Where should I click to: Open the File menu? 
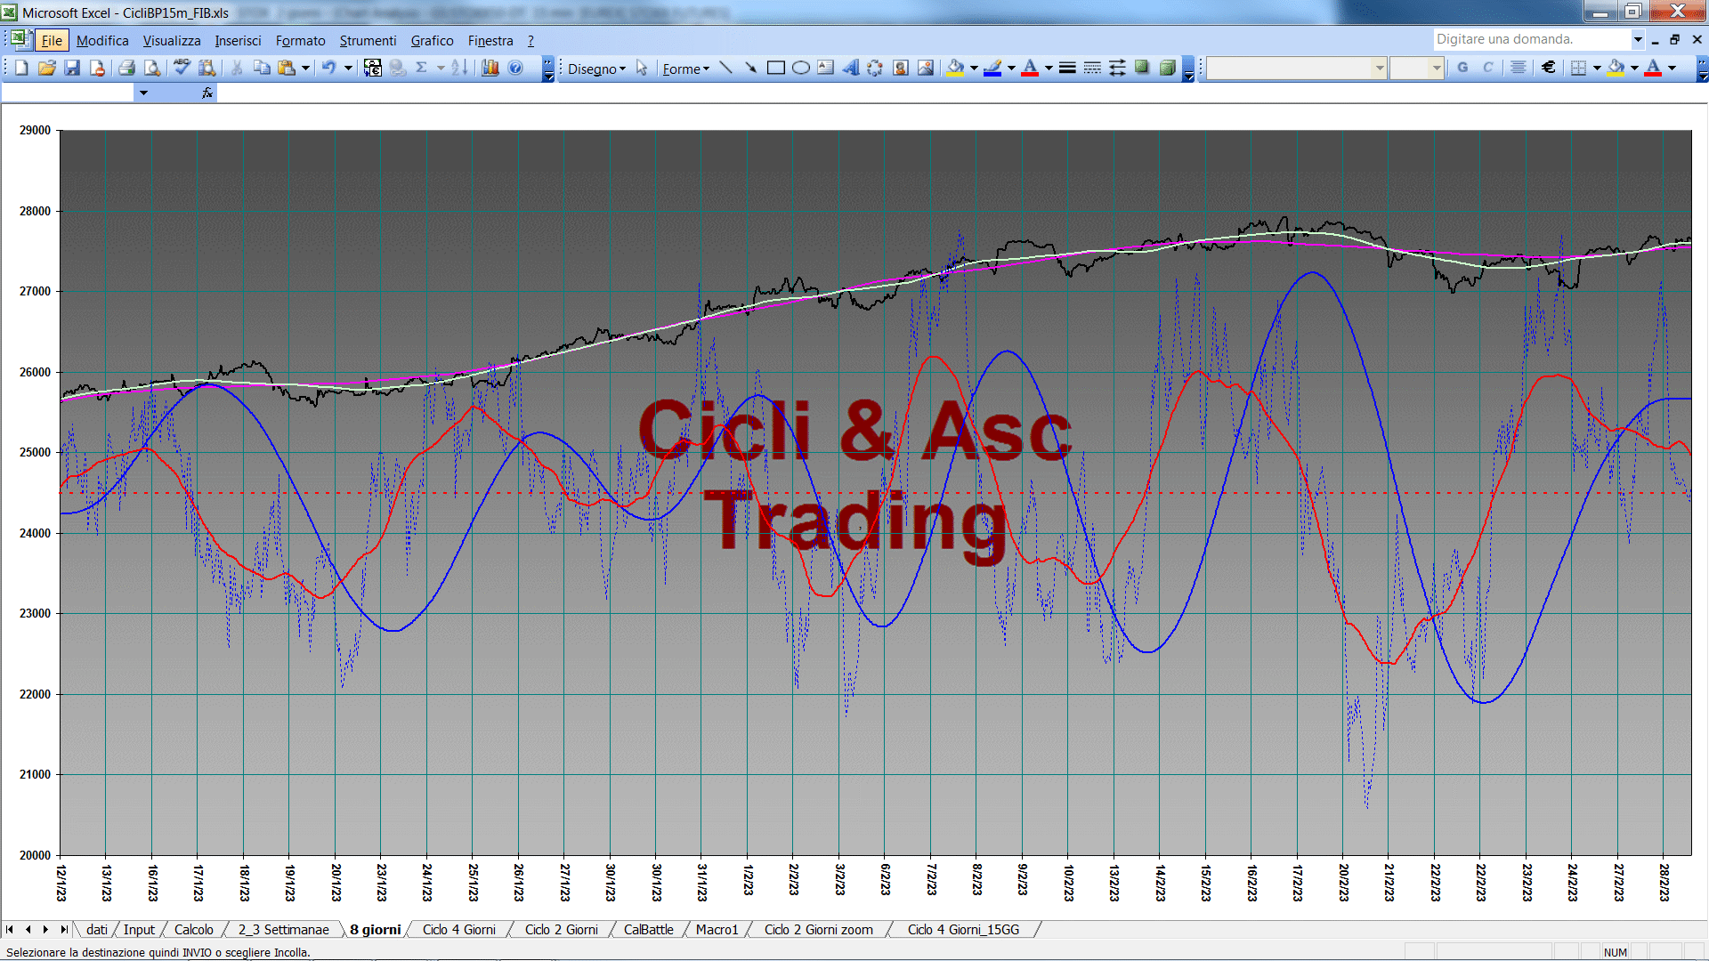52,41
